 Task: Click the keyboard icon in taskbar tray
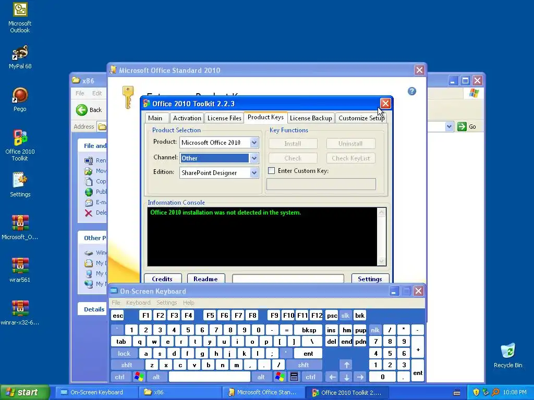click(457, 393)
